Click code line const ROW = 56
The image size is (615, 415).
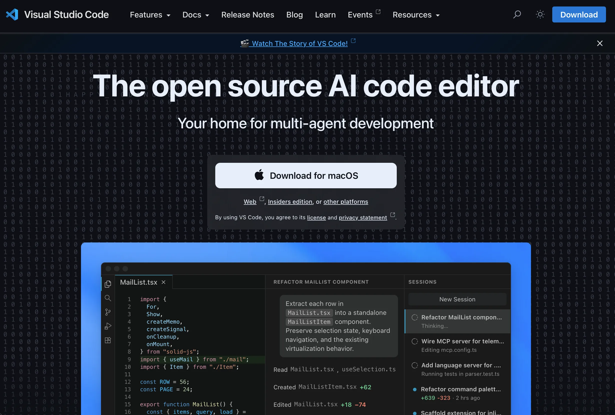click(164, 382)
